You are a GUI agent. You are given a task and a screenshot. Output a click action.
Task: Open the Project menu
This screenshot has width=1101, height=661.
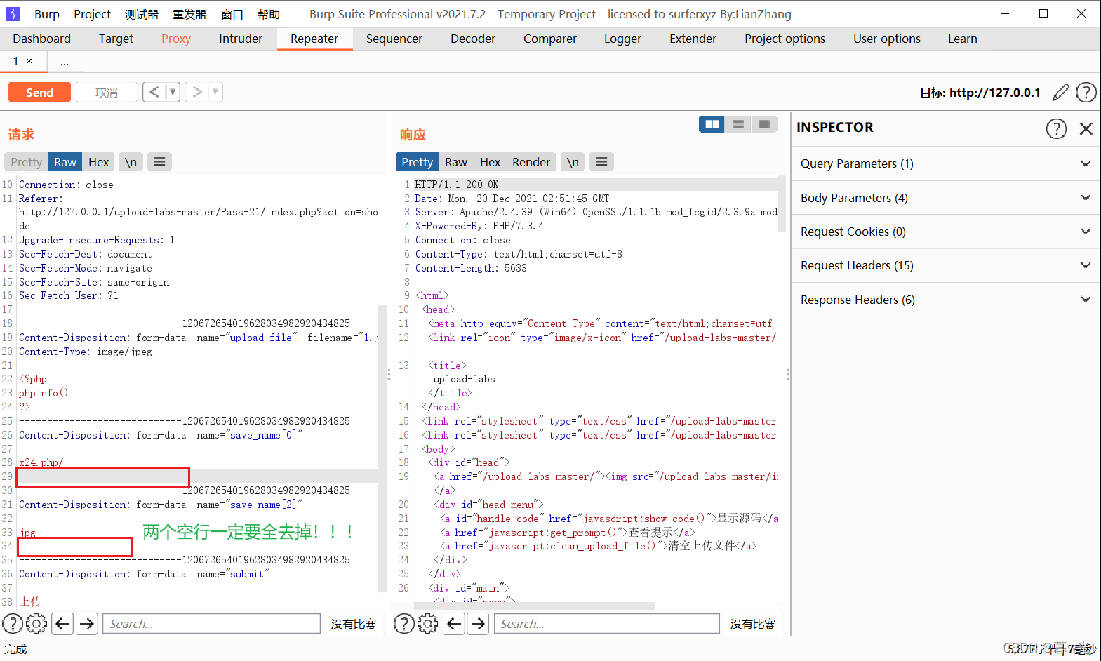(92, 14)
